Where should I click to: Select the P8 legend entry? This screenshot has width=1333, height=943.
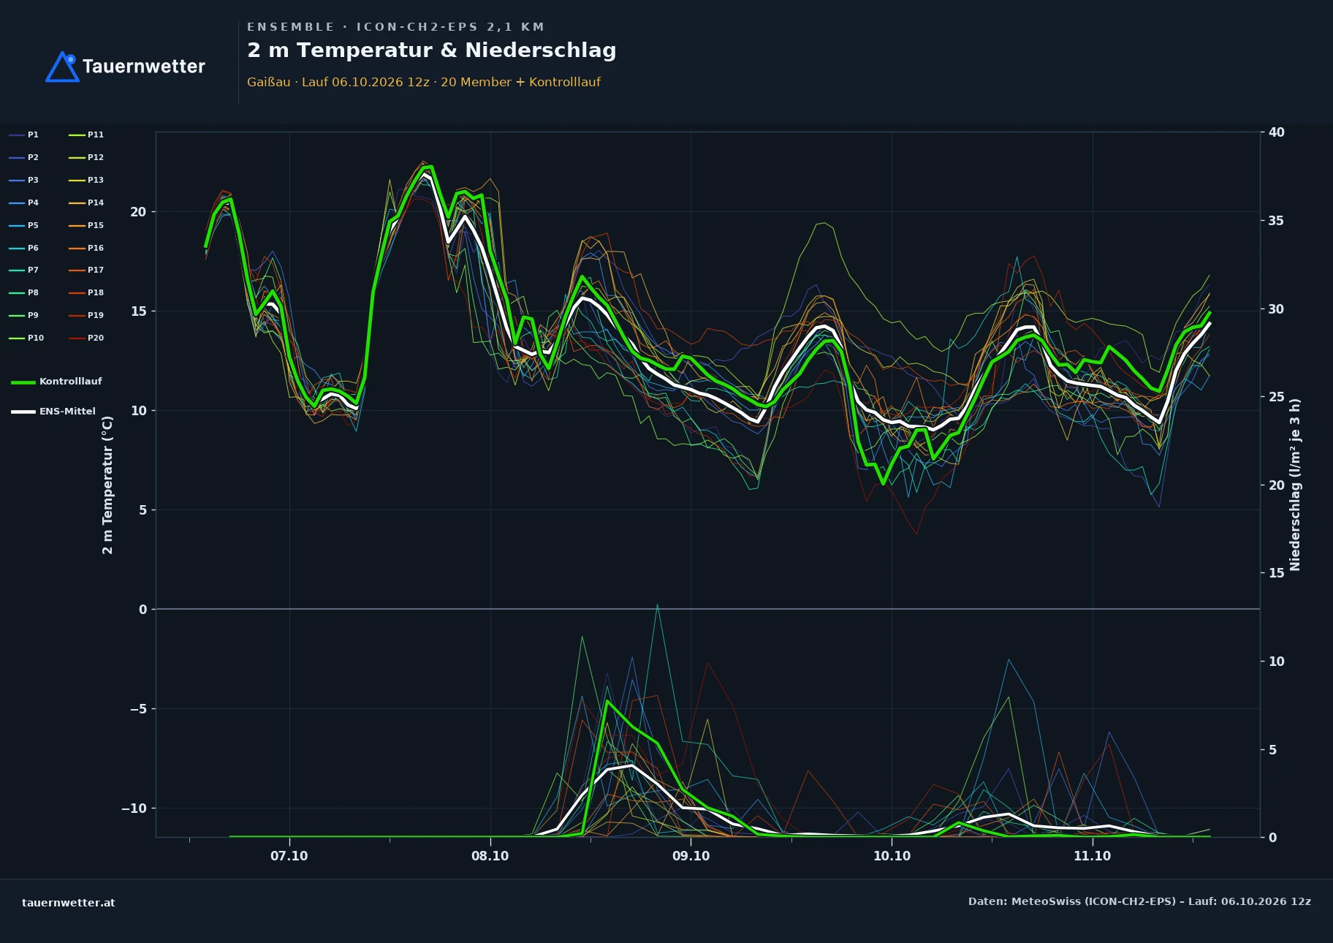pyautogui.click(x=24, y=292)
